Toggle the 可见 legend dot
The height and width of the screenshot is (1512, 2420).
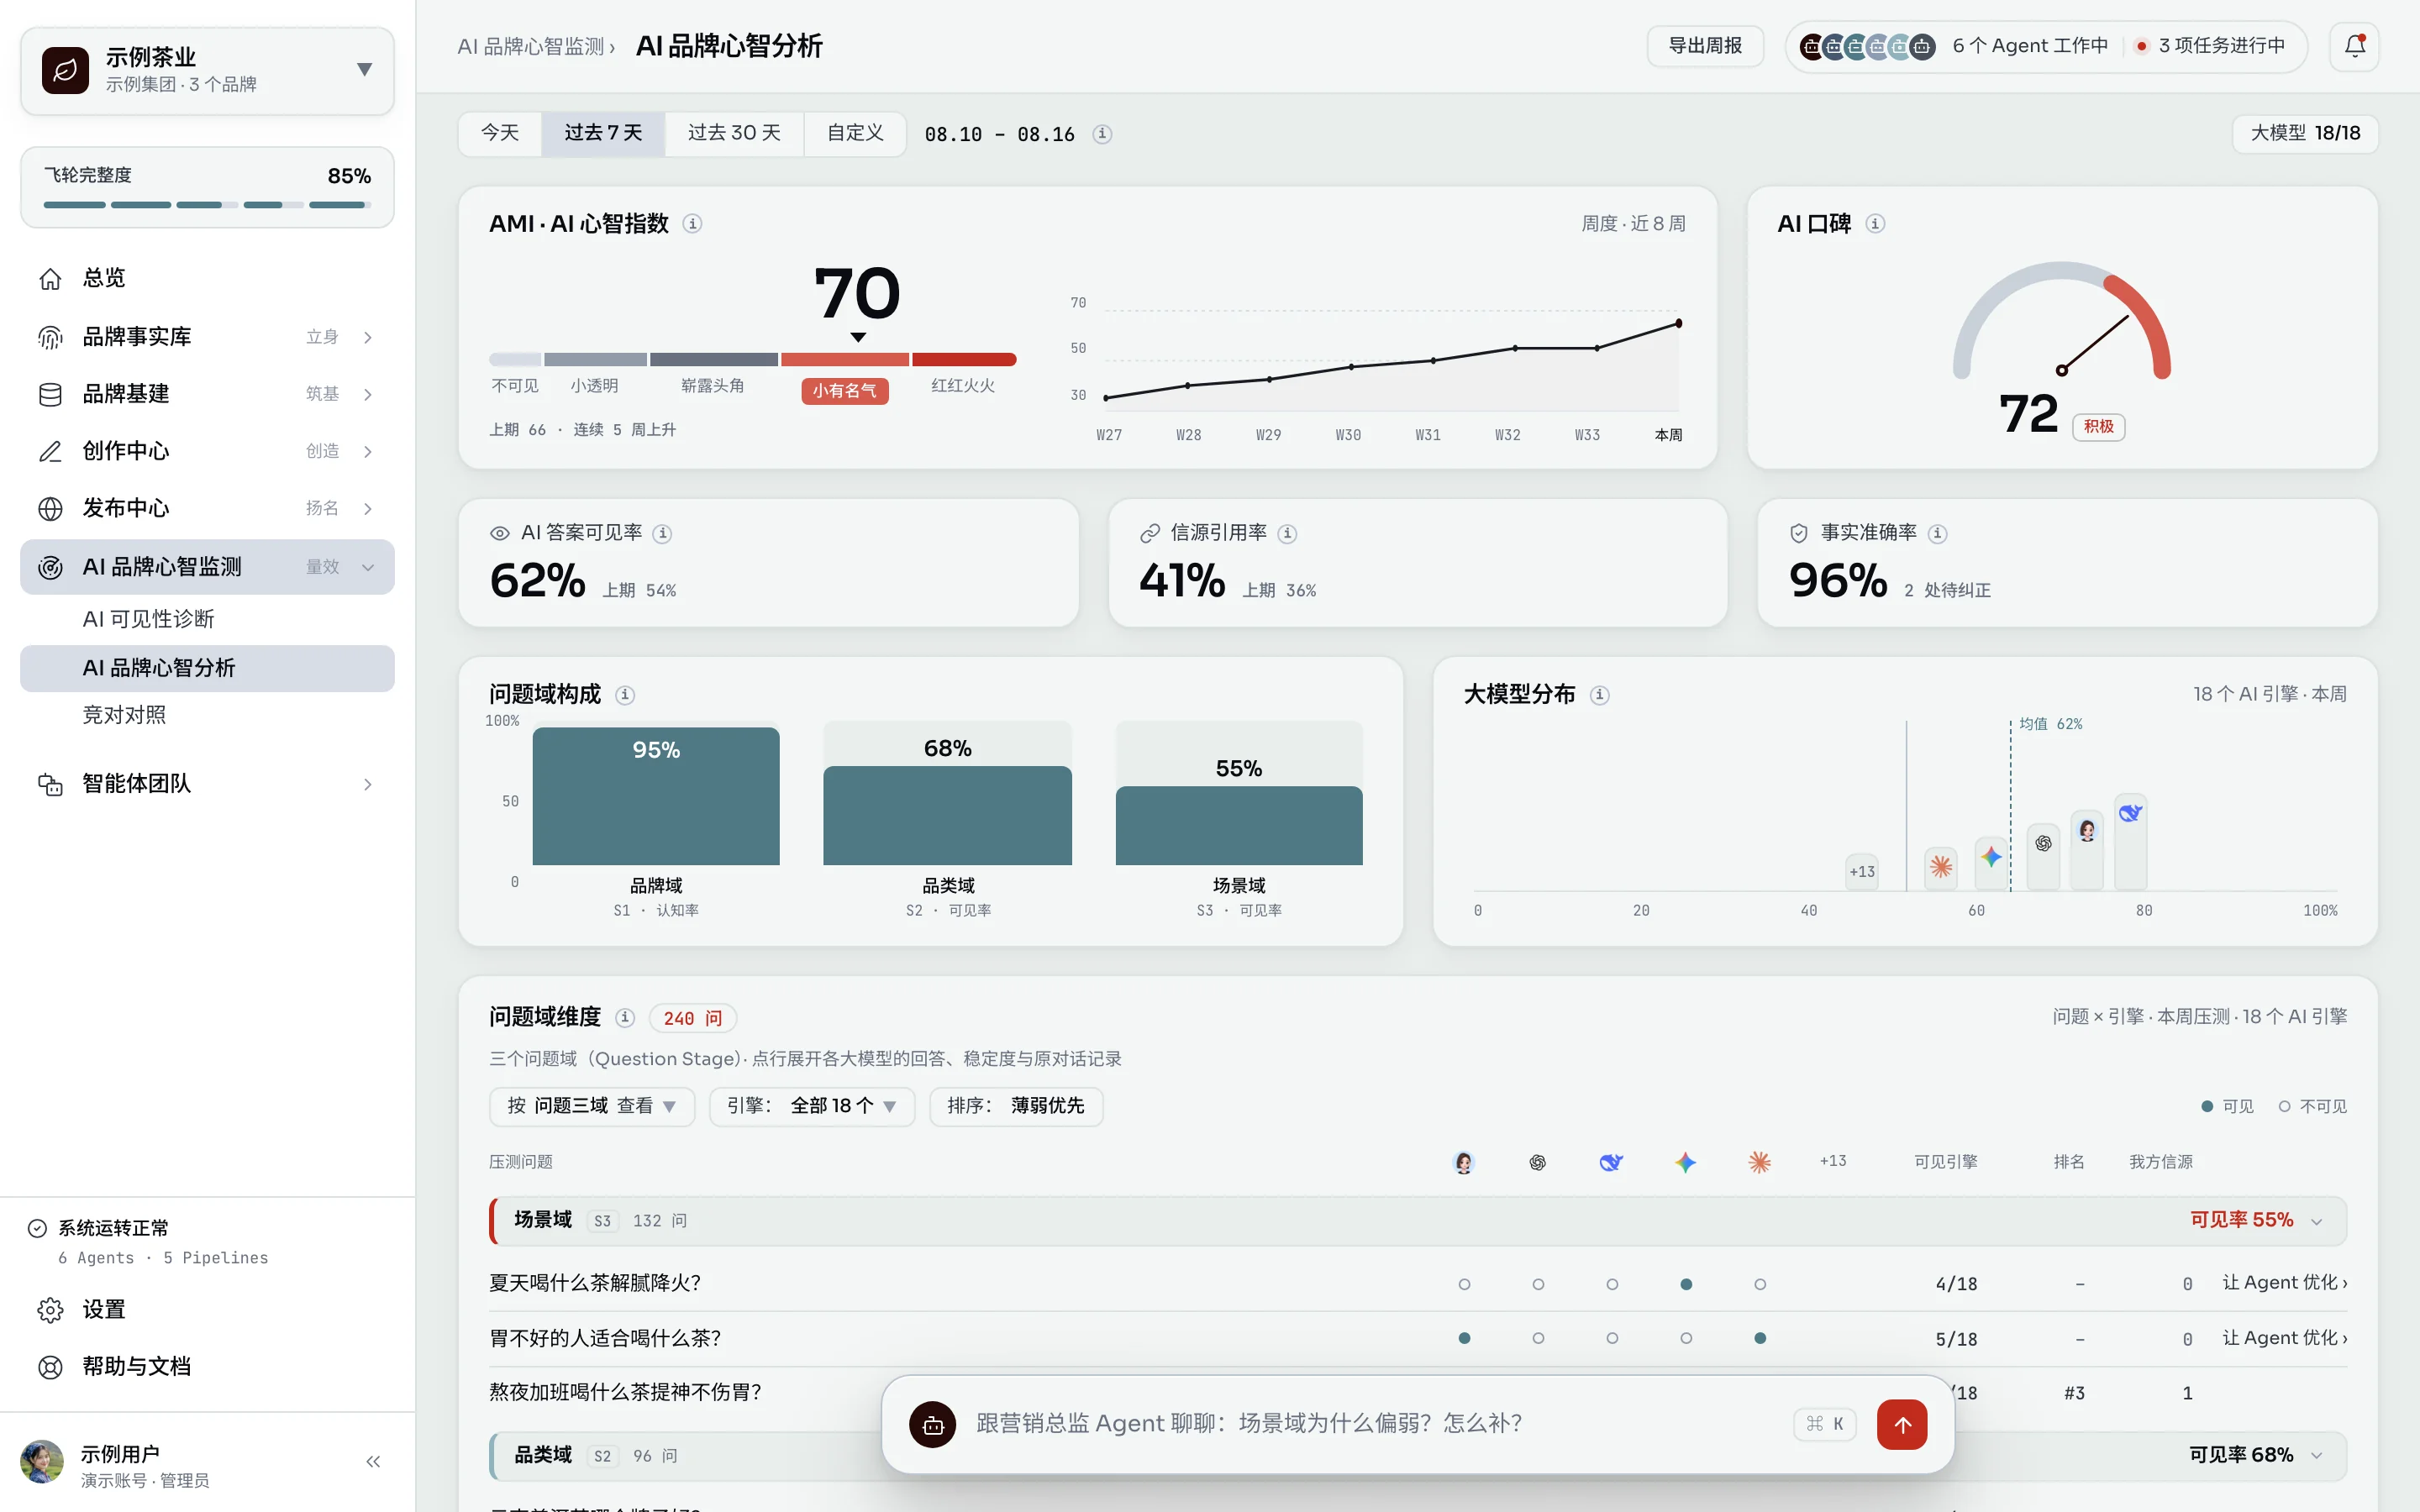[2207, 1106]
